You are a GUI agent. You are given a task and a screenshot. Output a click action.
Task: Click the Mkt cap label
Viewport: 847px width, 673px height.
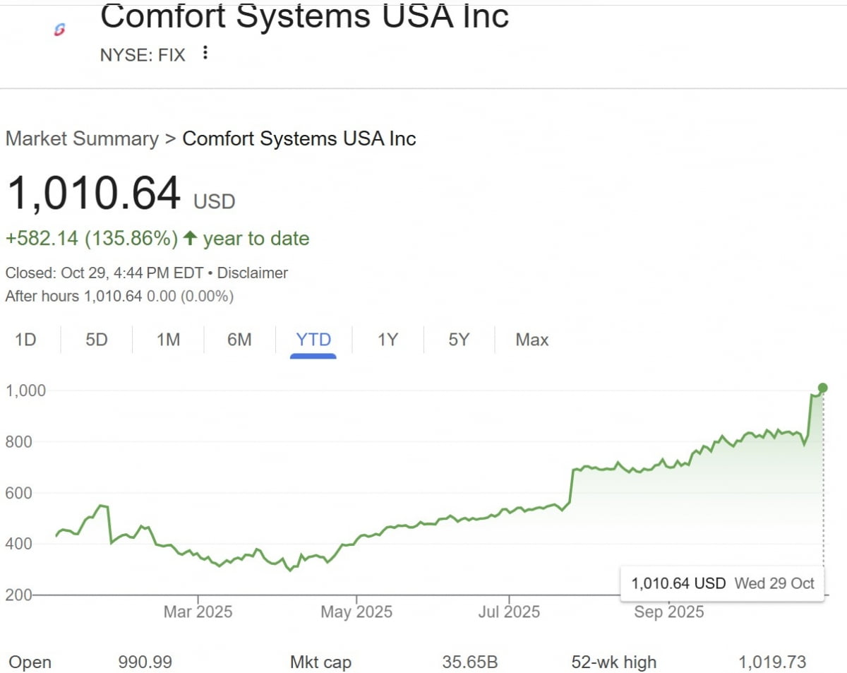click(320, 662)
